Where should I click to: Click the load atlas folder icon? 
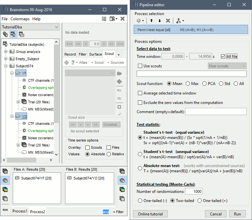119,73
